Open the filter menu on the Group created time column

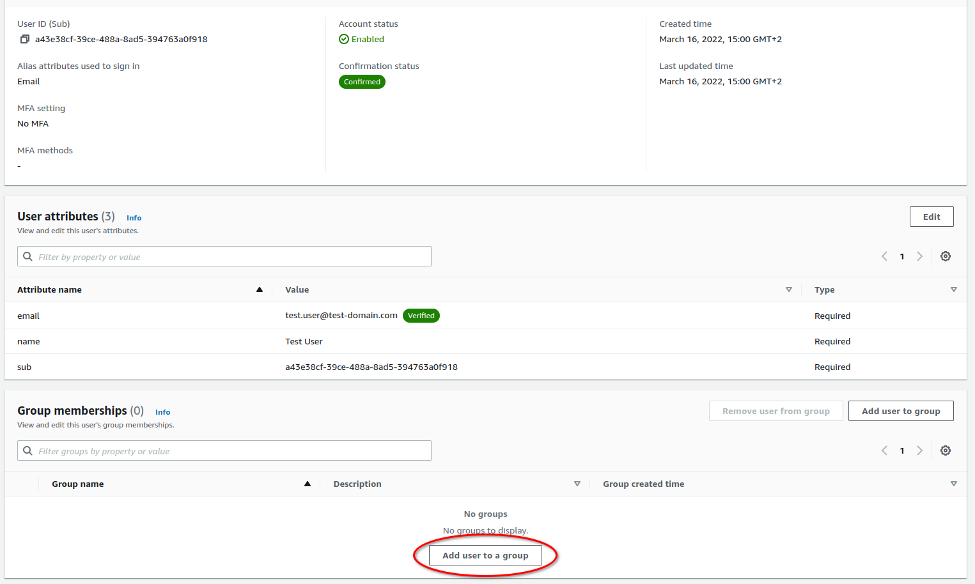coord(954,484)
